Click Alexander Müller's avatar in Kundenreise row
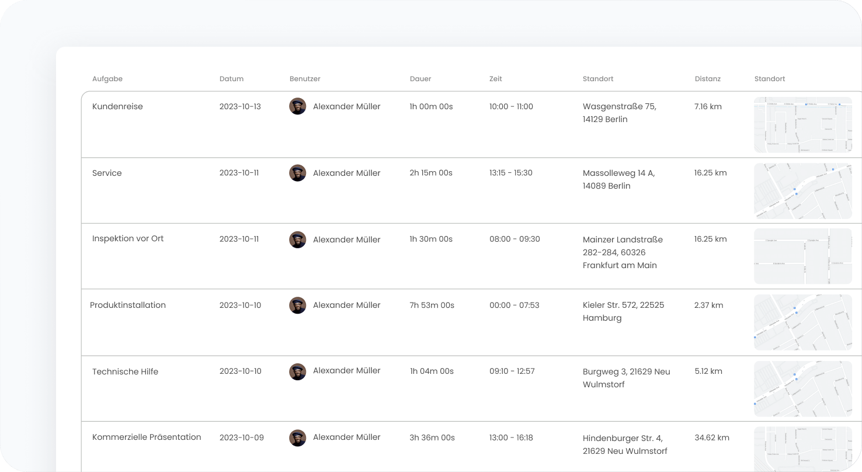The height and width of the screenshot is (472, 862). [298, 106]
